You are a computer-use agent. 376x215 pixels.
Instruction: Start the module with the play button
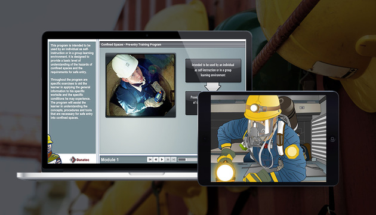tap(162, 159)
